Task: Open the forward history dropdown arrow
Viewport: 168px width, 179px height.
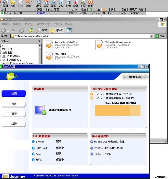Action: 26,30
